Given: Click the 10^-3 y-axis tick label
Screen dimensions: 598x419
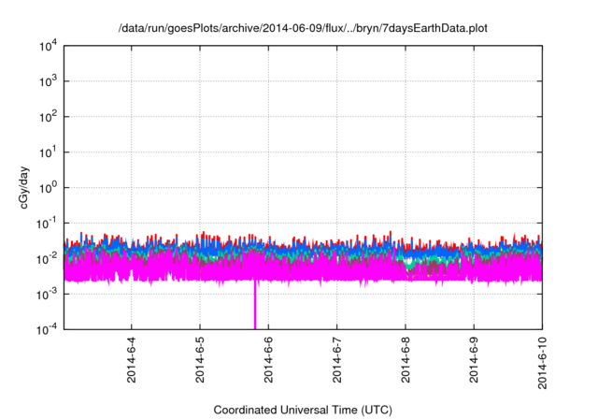Looking at the screenshot, I should 47,295.
